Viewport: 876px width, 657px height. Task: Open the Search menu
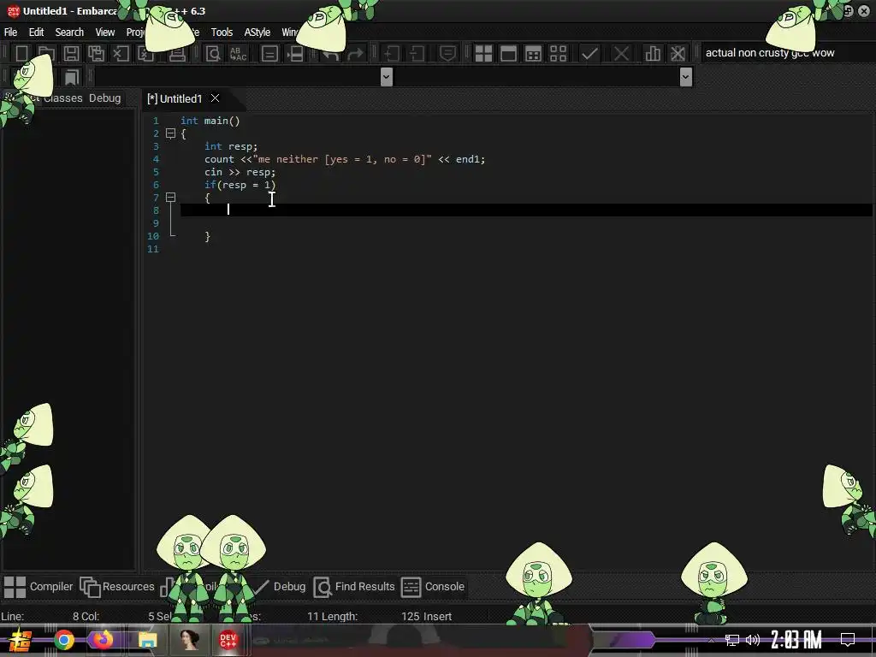(69, 33)
